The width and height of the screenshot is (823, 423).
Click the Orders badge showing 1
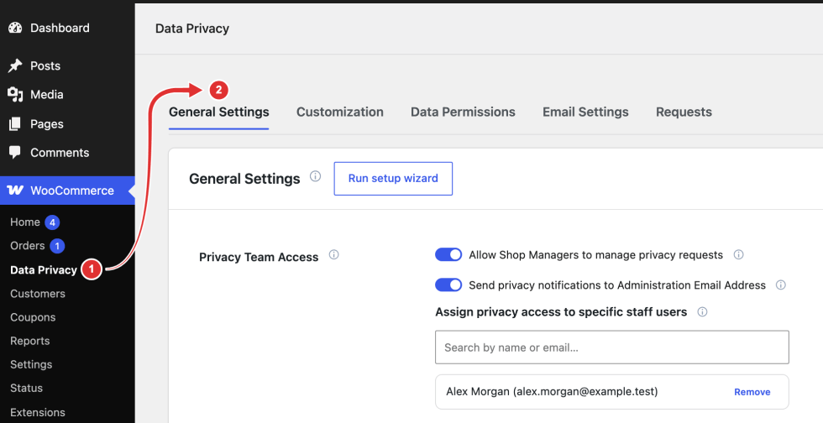coord(57,246)
